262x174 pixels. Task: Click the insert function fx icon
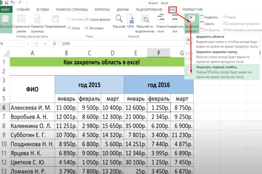click(55, 43)
